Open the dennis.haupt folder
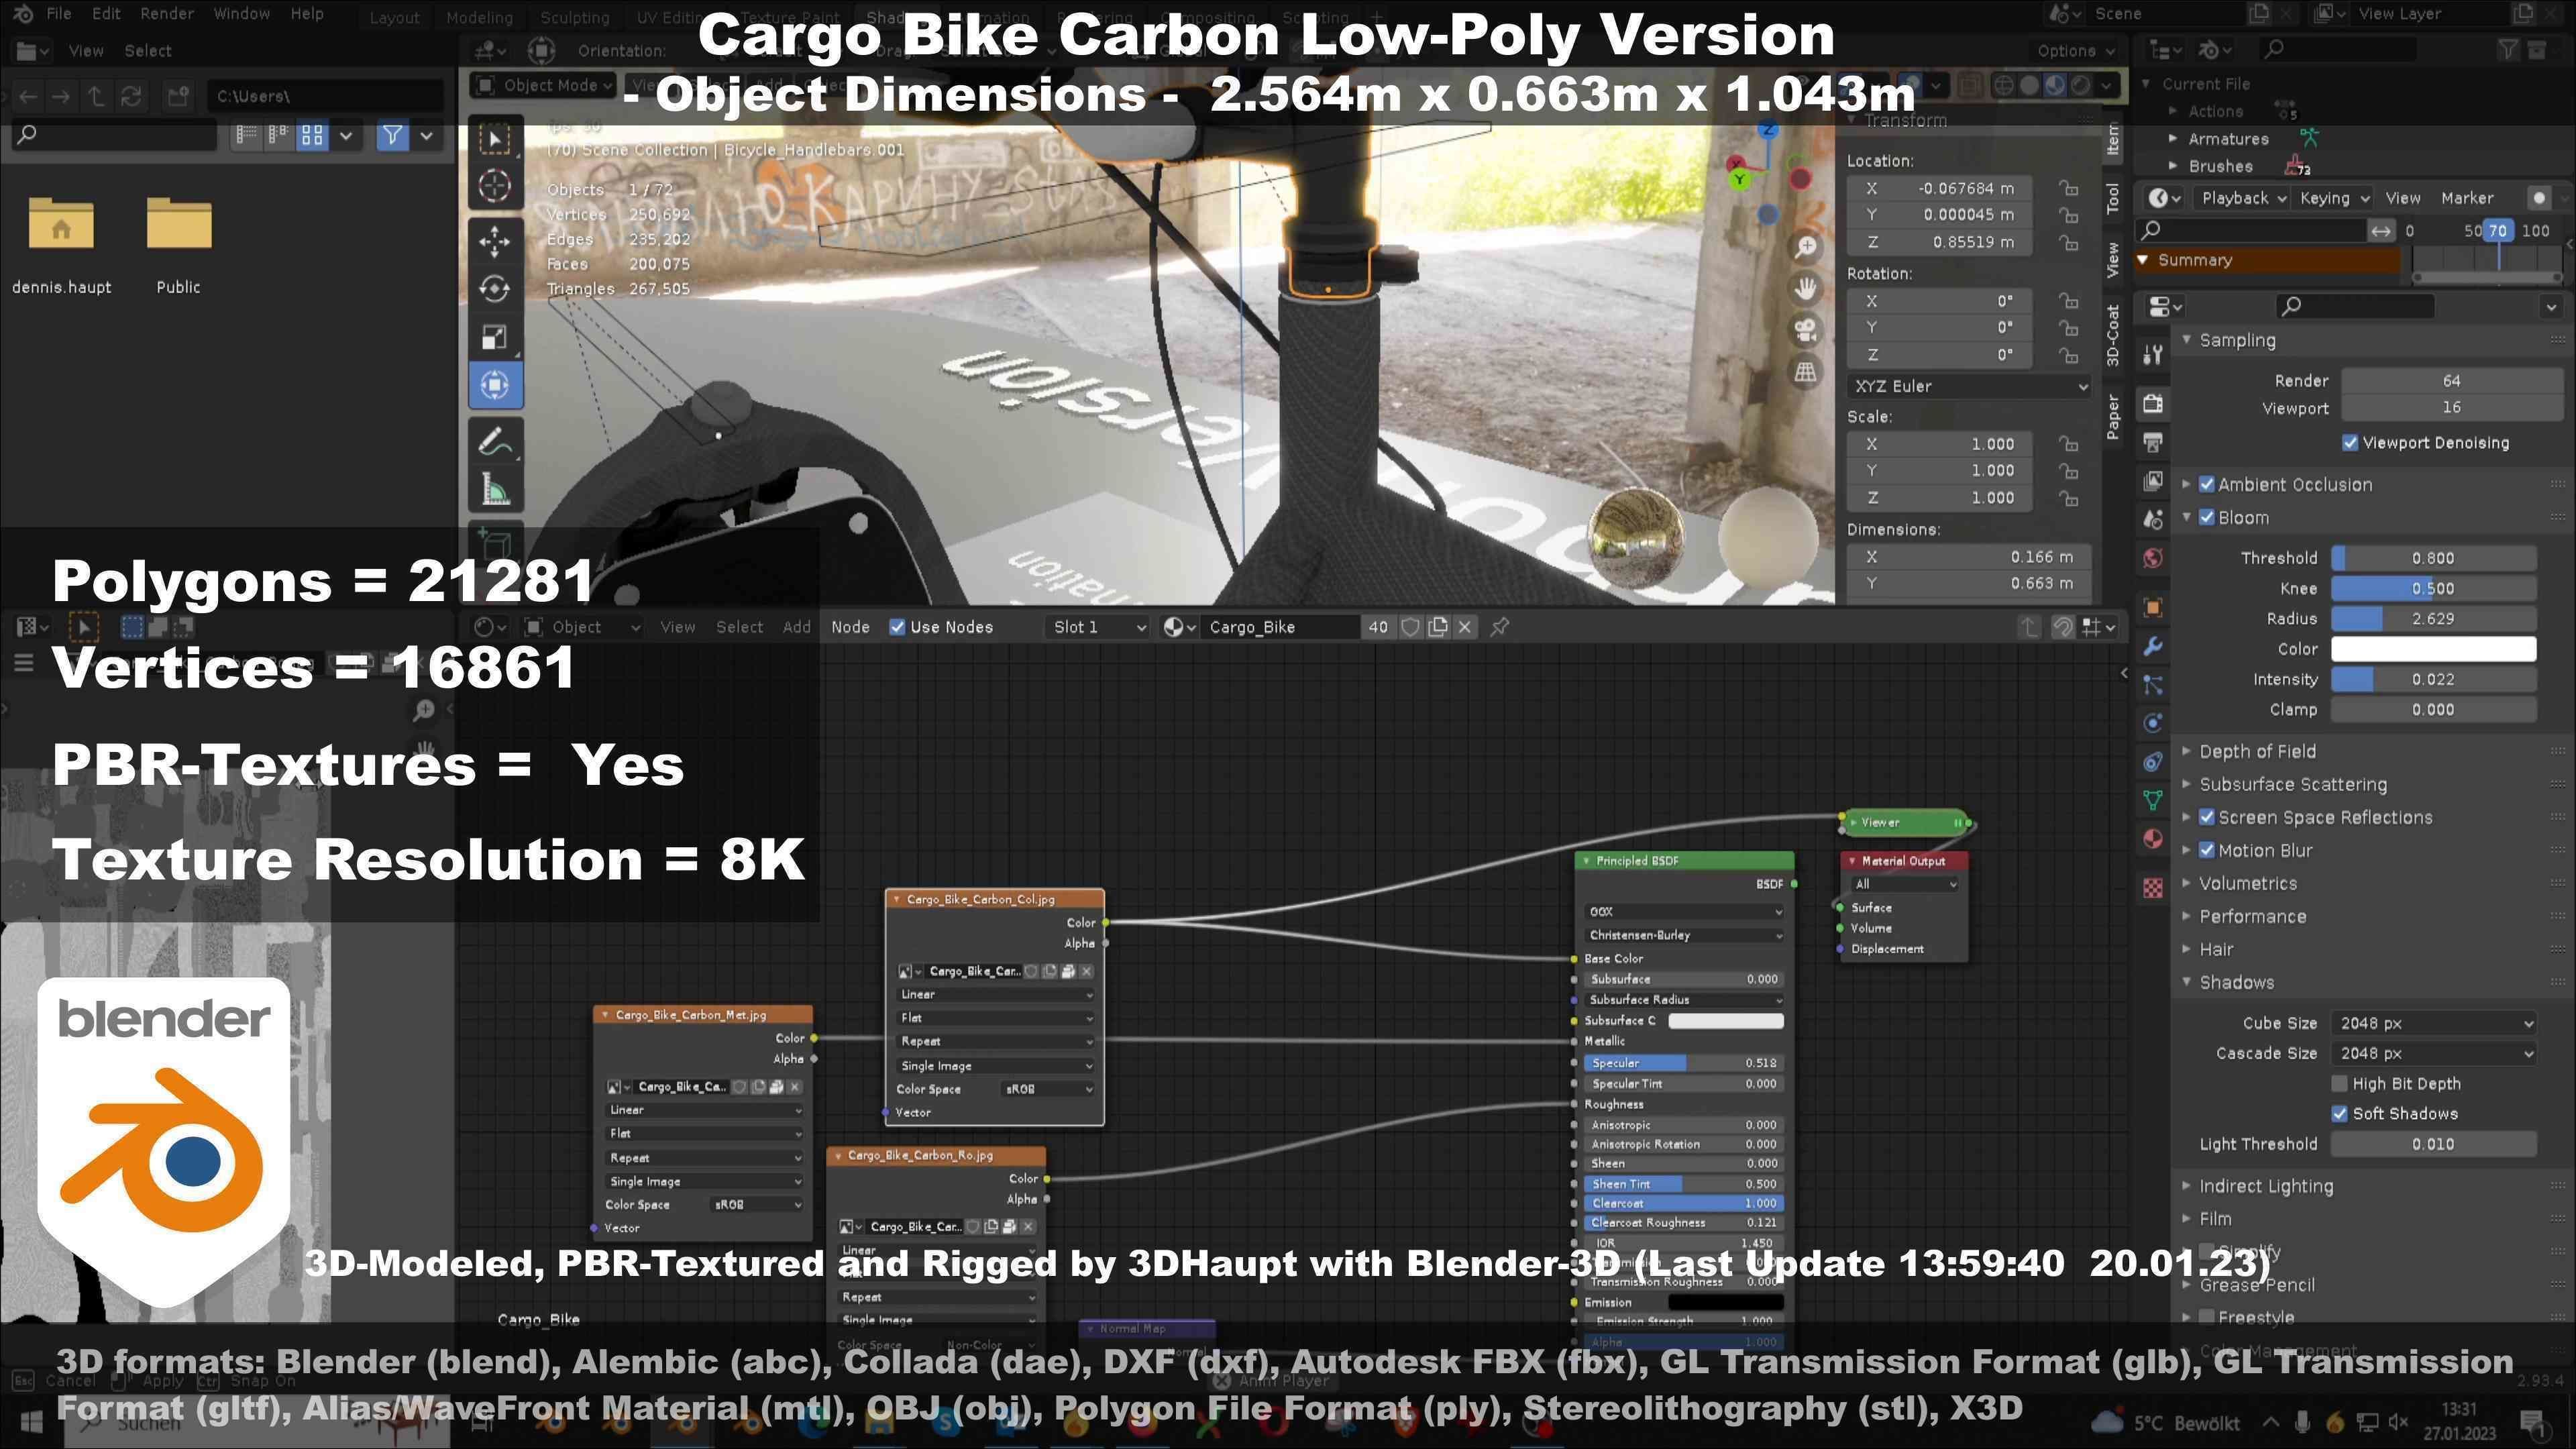The height and width of the screenshot is (1449, 2576). [x=61, y=245]
